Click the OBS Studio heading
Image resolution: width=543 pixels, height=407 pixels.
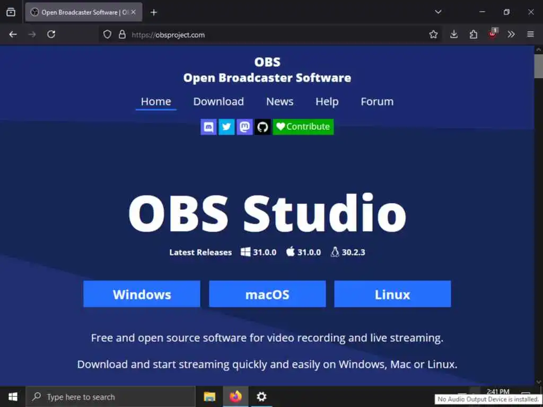tap(267, 214)
